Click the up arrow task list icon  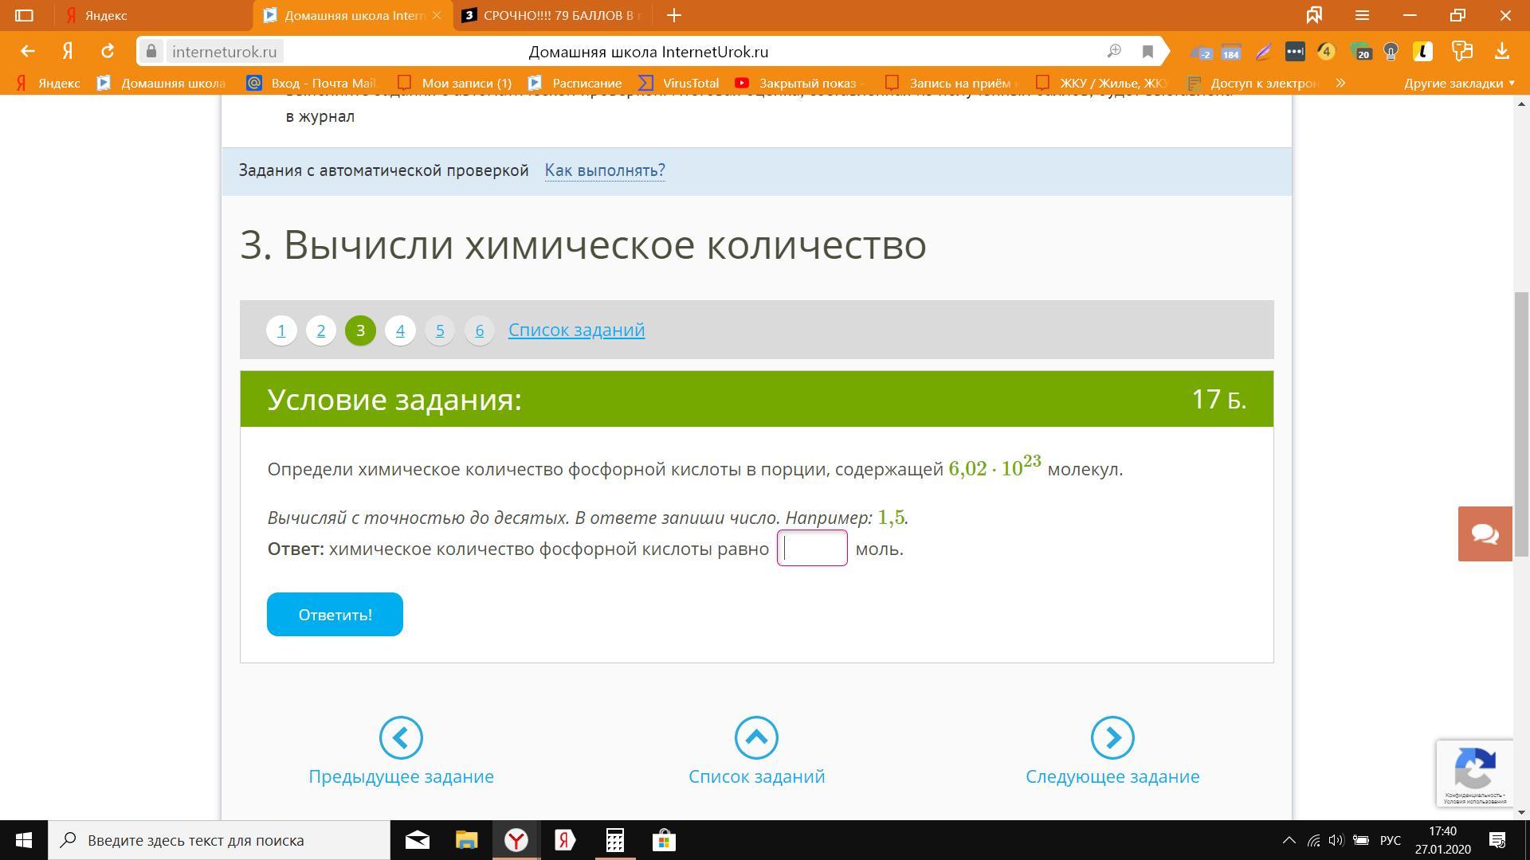coord(756,737)
